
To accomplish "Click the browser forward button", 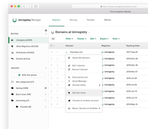I will [29, 7].
